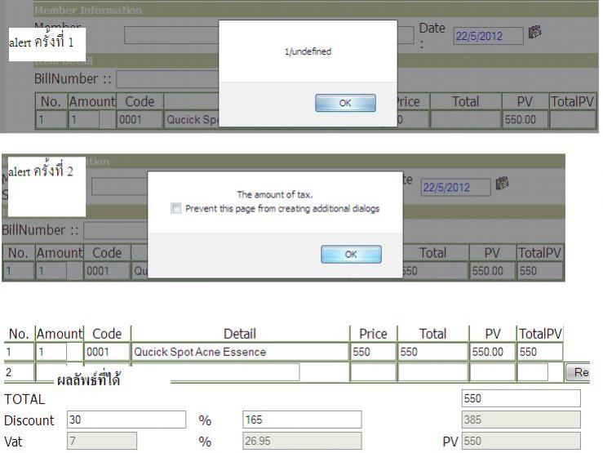Image resolution: width=603 pixels, height=453 pixels.
Task: Open the calendar icon beside the first Date field
Action: click(535, 33)
